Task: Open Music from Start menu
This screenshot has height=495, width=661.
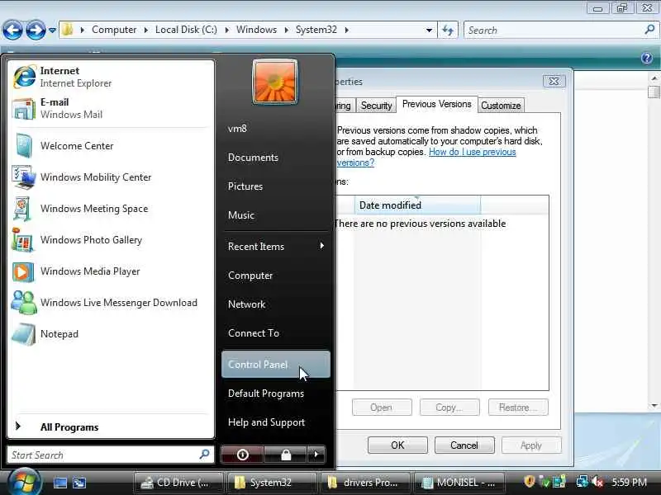Action: point(275,215)
